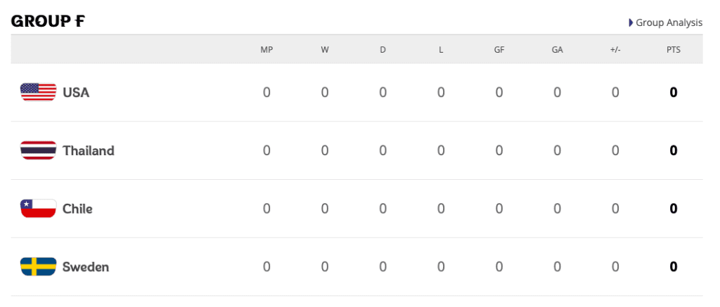The image size is (720, 307).
Task: Click the USA flag icon
Action: 38,92
